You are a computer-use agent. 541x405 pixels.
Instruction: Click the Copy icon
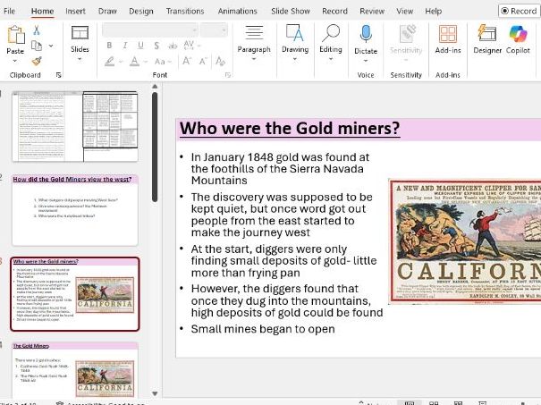click(x=37, y=46)
